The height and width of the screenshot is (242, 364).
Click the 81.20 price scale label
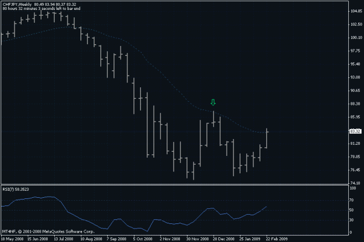click(x=355, y=144)
